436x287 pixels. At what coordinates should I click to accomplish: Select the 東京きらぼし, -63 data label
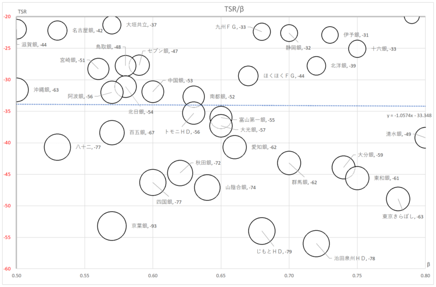click(x=403, y=217)
